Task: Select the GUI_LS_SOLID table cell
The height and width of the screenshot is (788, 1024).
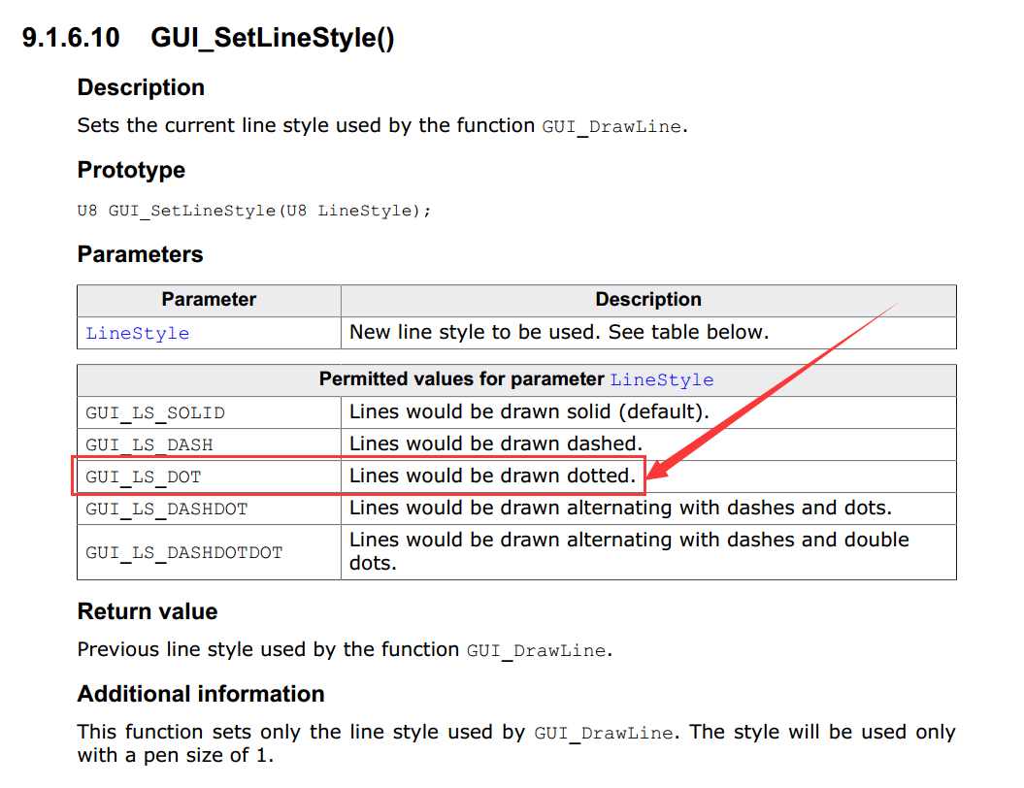Action: [x=155, y=412]
